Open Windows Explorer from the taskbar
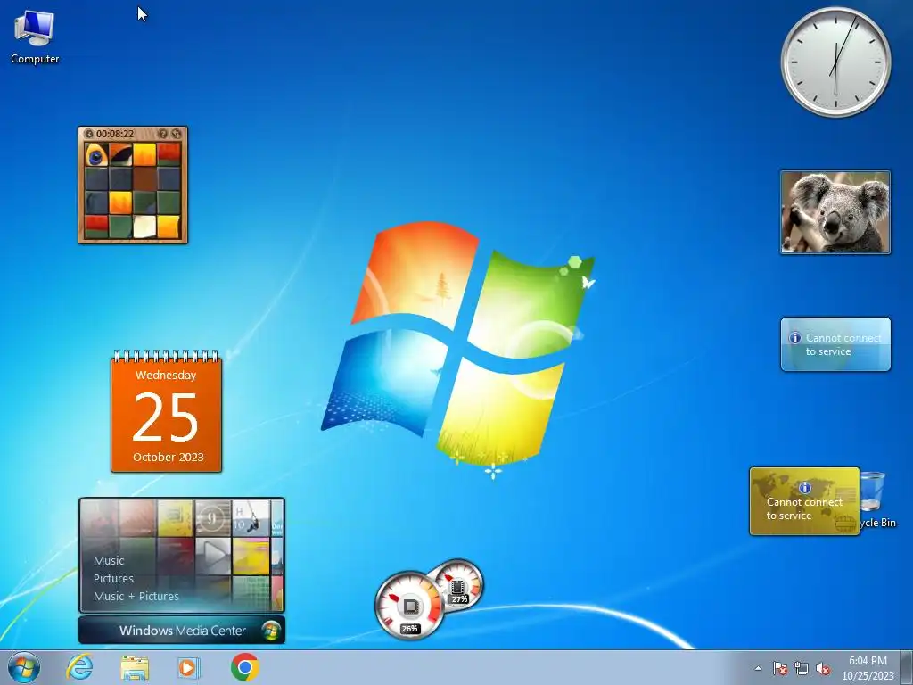Image resolution: width=913 pixels, height=685 pixels. pos(135,667)
